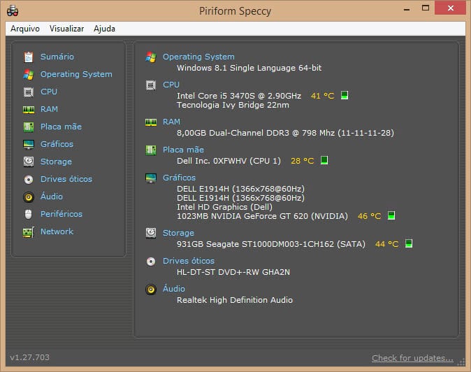This screenshot has height=372, width=471.
Task: Click the RAM heading in summary panel
Action: 171,122
